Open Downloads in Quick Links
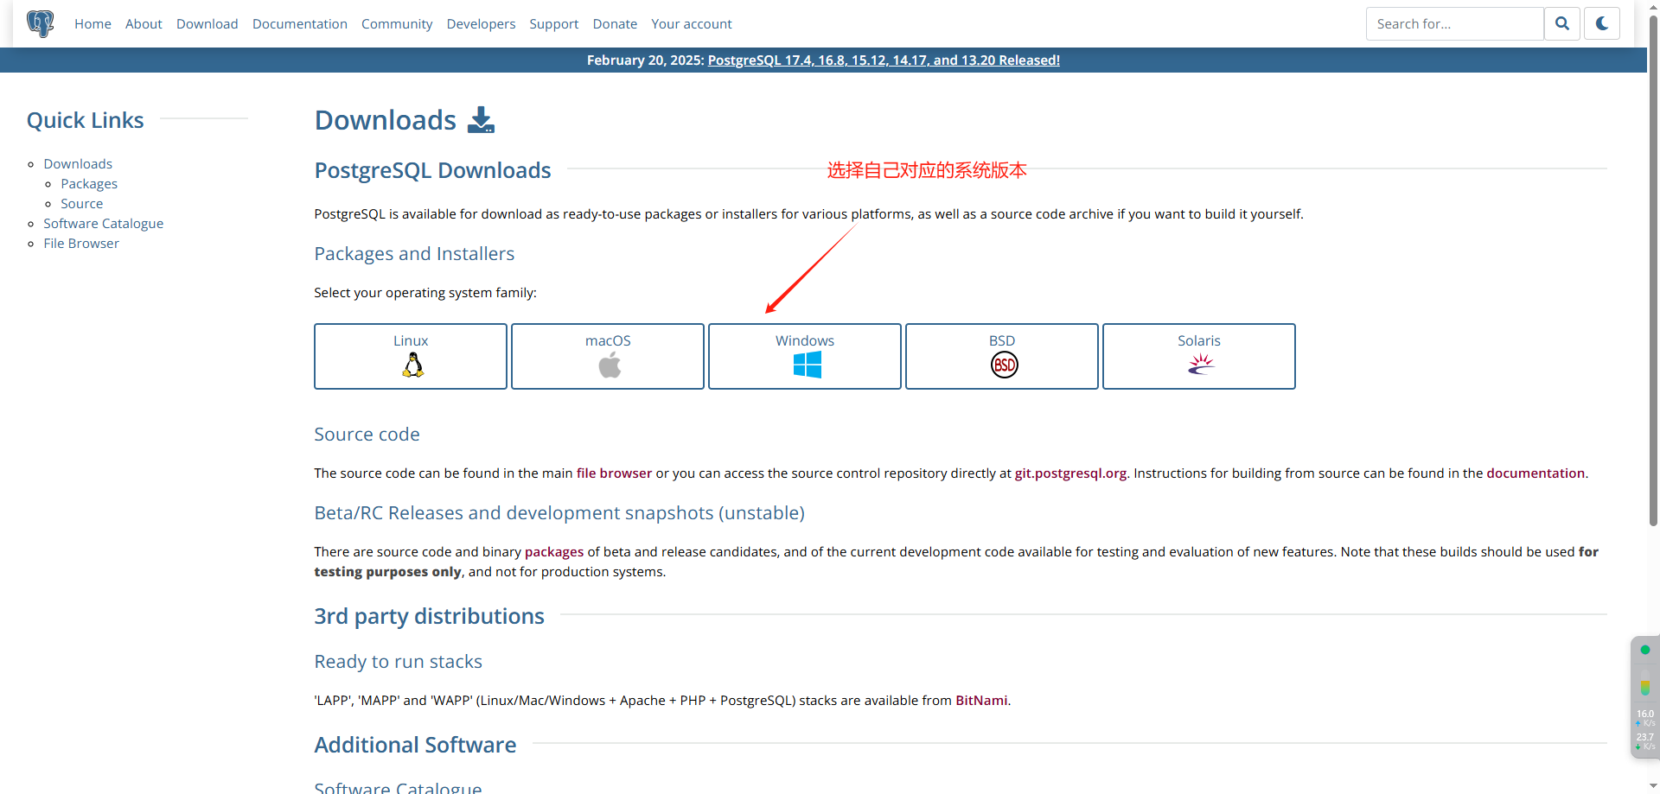The width and height of the screenshot is (1660, 794). pyautogui.click(x=78, y=164)
